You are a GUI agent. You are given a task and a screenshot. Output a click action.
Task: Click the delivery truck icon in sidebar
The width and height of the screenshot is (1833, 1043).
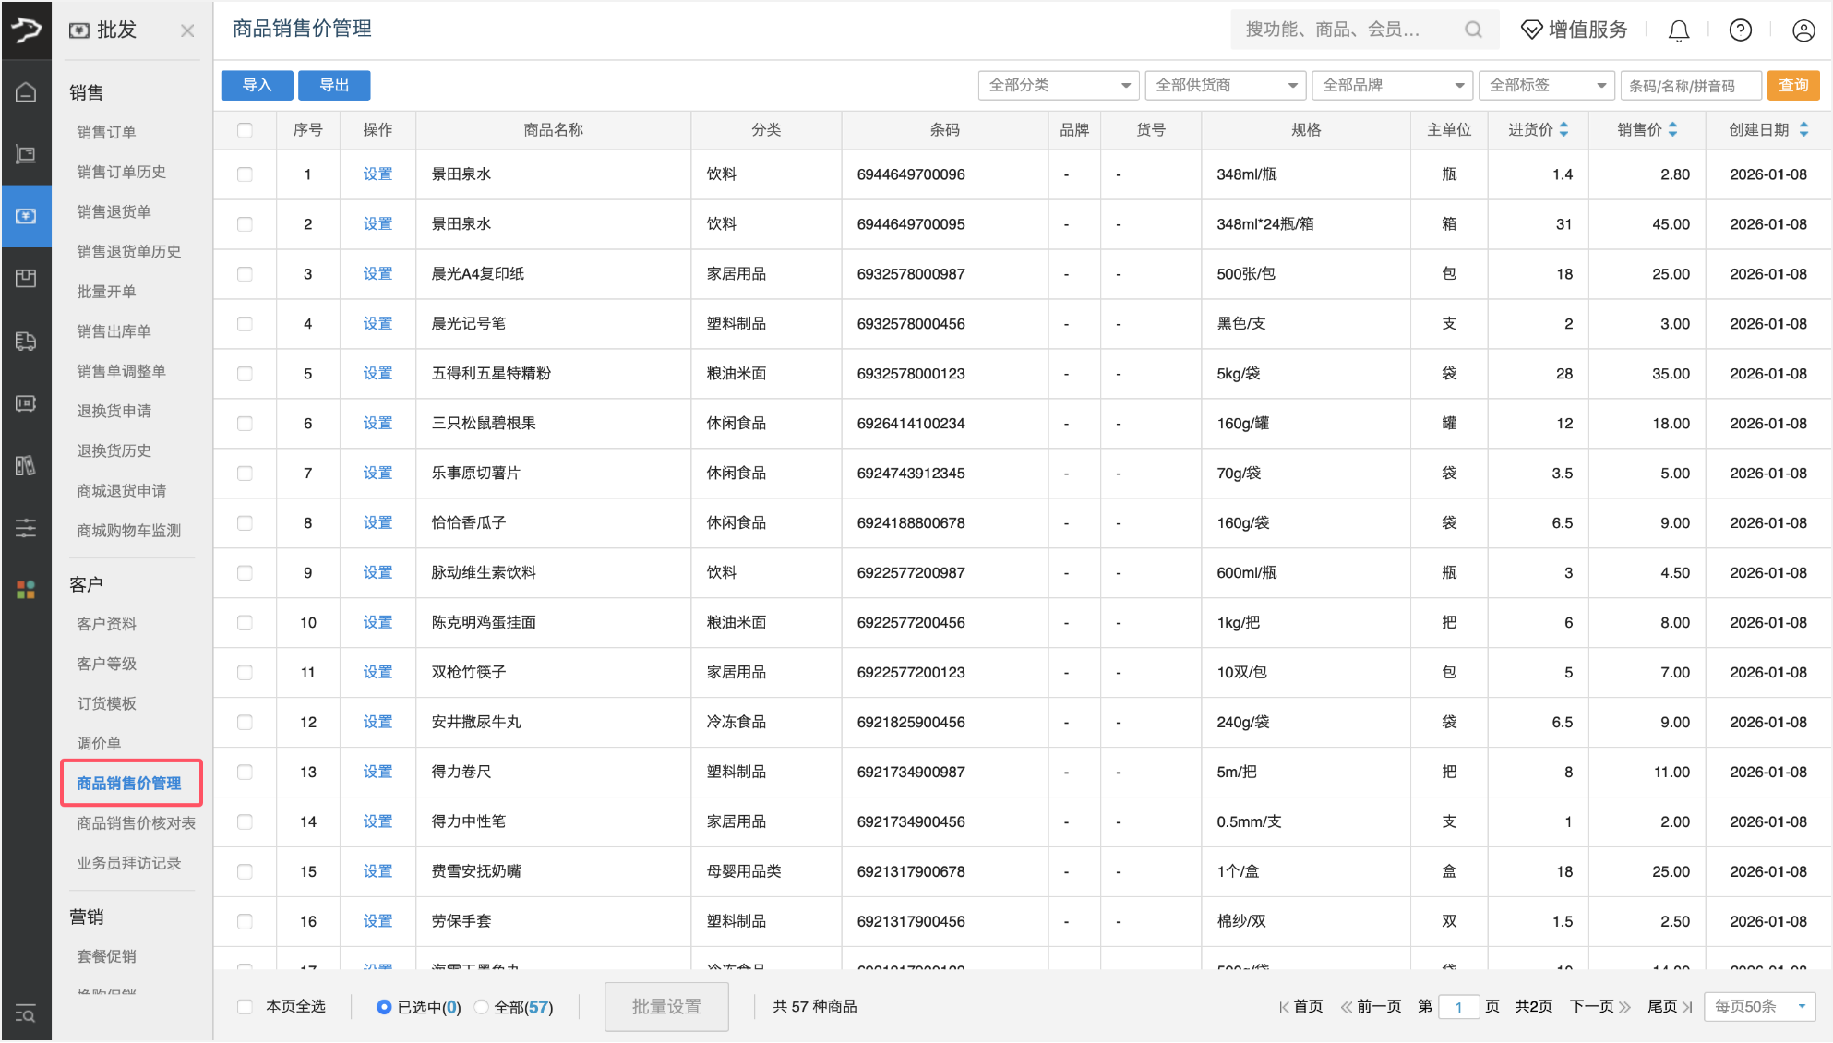26,341
